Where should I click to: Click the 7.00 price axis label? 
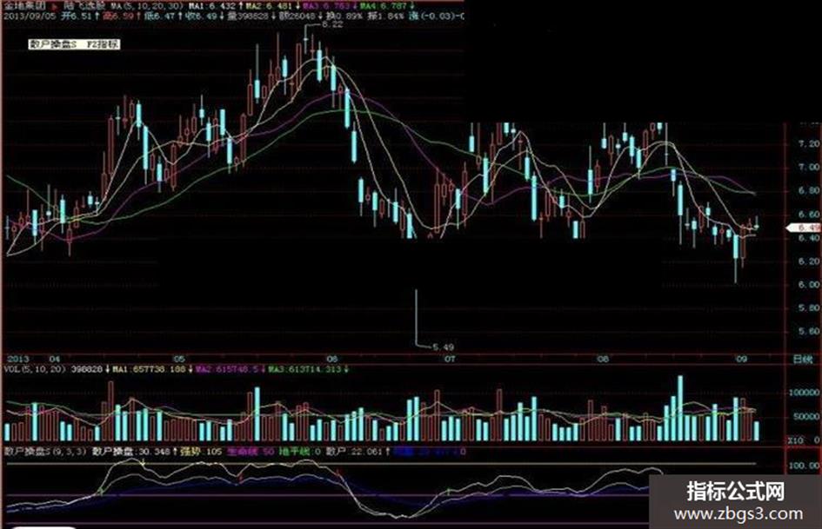[x=809, y=167]
